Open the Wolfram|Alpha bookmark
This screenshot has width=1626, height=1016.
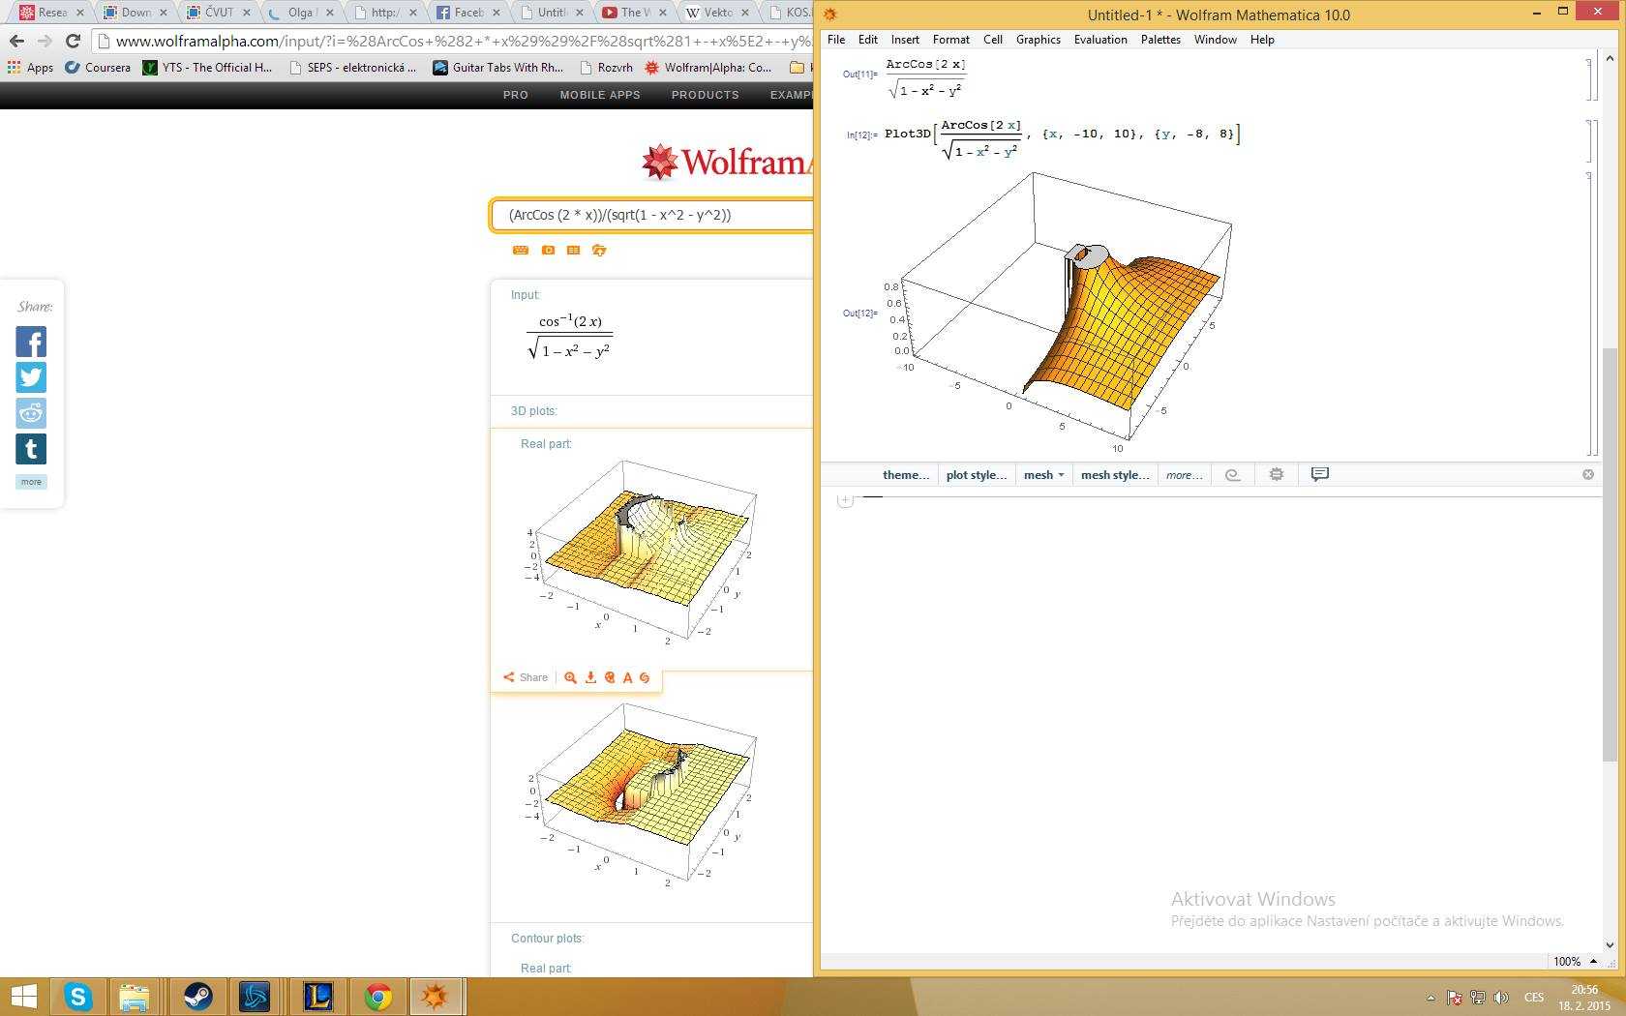click(x=708, y=68)
